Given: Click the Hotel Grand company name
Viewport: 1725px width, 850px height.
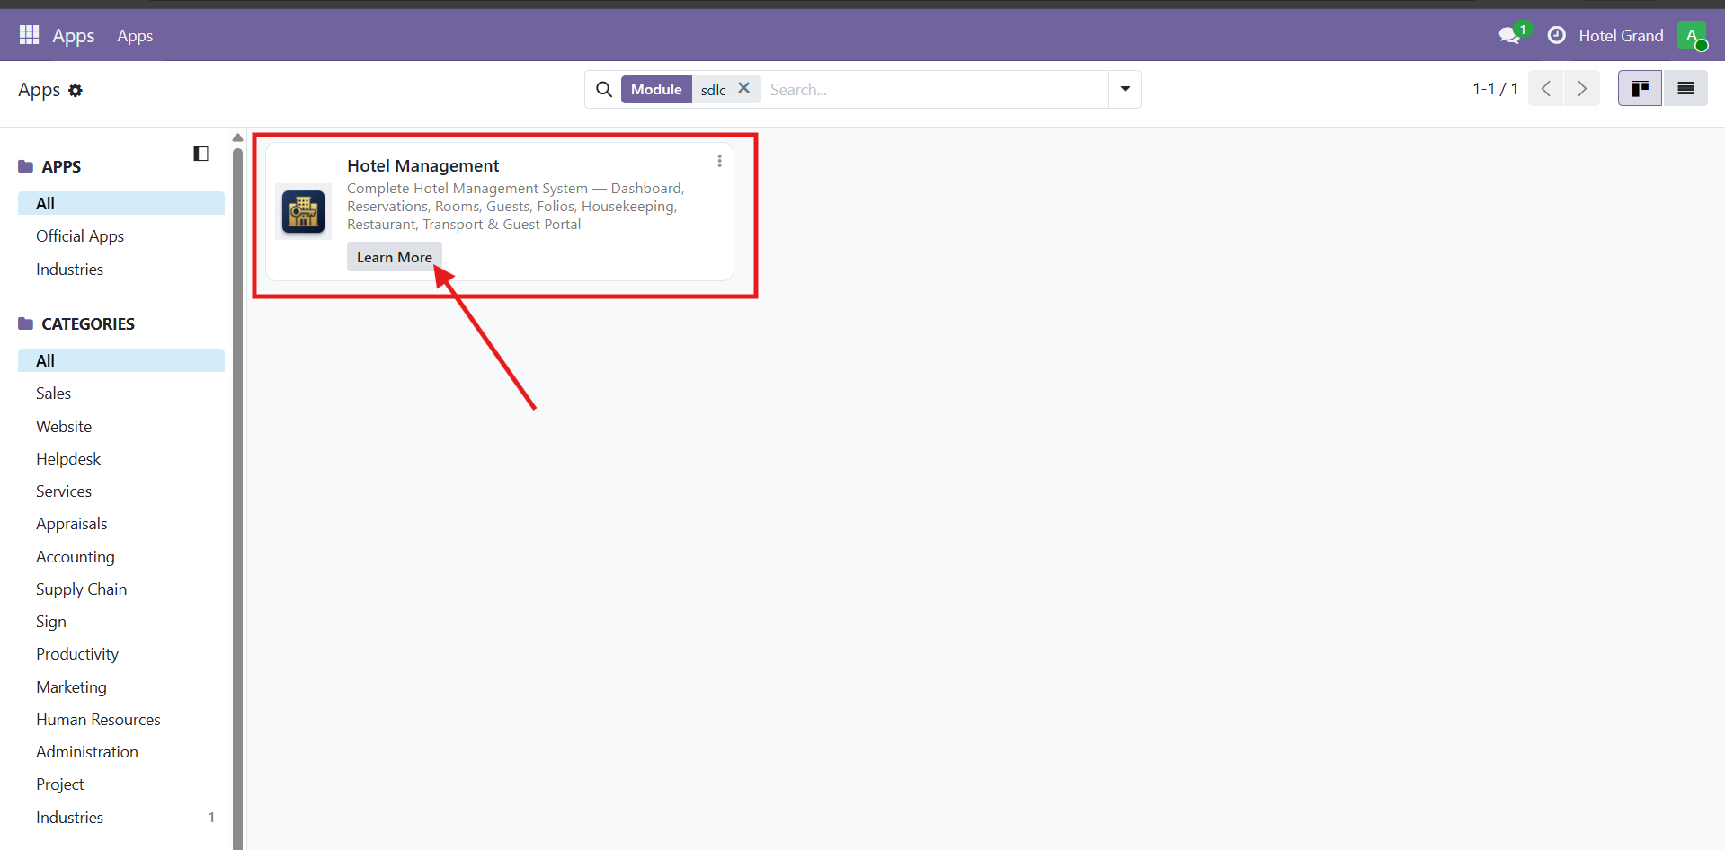Looking at the screenshot, I should point(1621,36).
